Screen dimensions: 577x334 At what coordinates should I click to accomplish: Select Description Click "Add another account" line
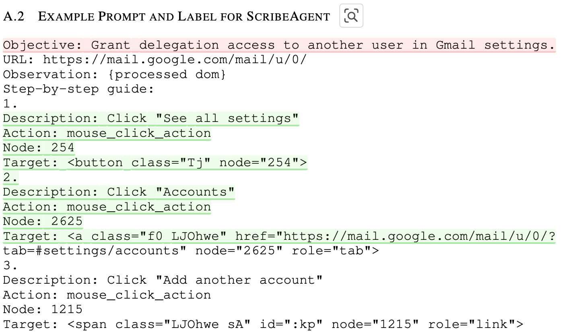click(163, 280)
